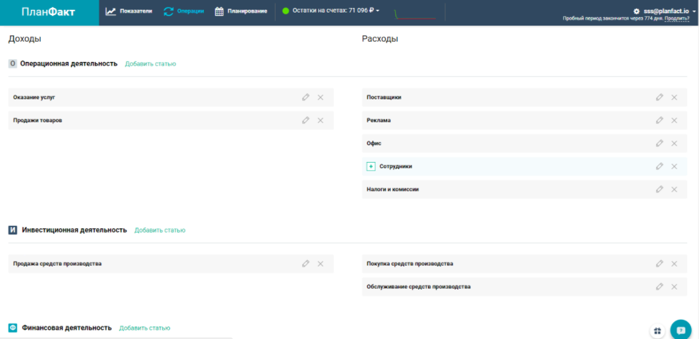The height and width of the screenshot is (339, 699).
Task: Expand the Сотрудники expense group
Action: (371, 167)
